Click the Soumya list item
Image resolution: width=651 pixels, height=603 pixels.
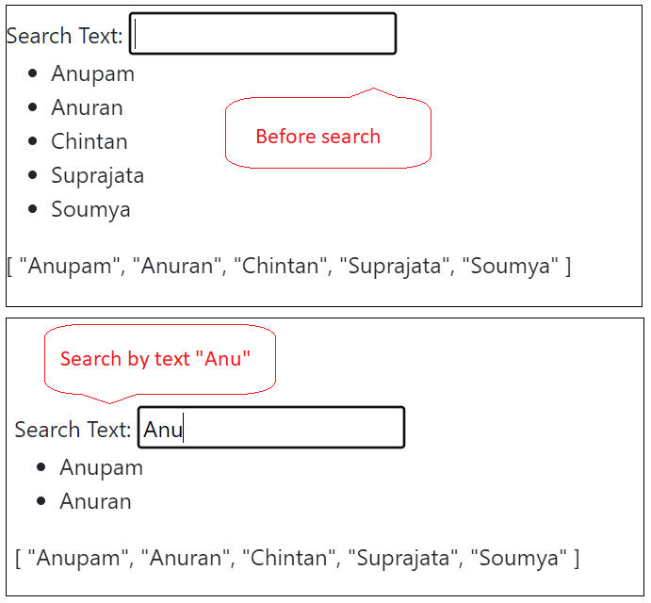(91, 210)
